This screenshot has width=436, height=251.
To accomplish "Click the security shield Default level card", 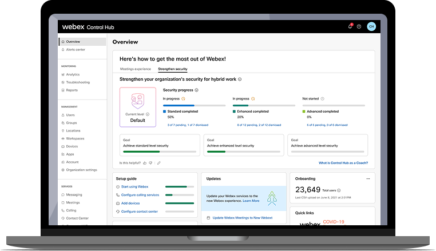I will pyautogui.click(x=138, y=107).
